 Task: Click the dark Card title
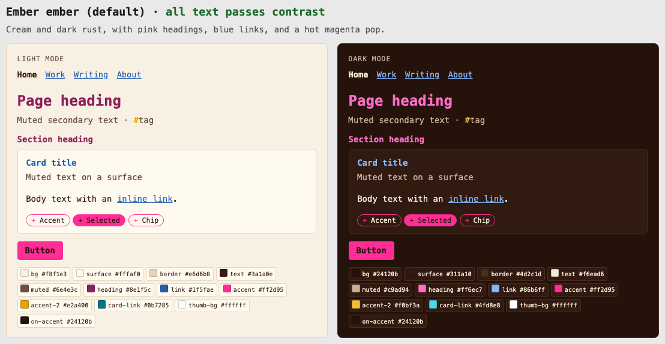[382, 163]
